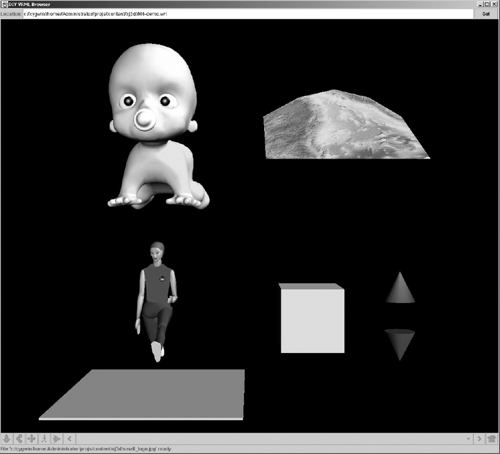The width and height of the screenshot is (500, 454).
Task: Open the title bar application icon menu
Action: [x=4, y=4]
